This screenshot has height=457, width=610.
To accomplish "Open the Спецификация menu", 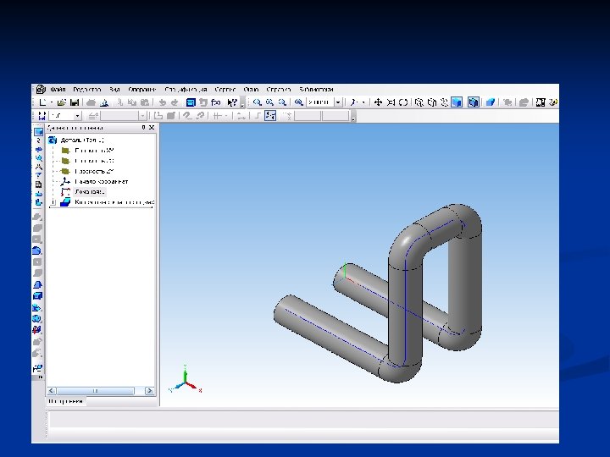I will coord(186,90).
